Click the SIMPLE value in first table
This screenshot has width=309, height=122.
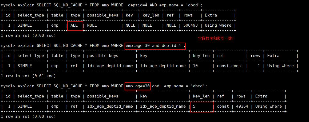pyautogui.click(x=25, y=25)
